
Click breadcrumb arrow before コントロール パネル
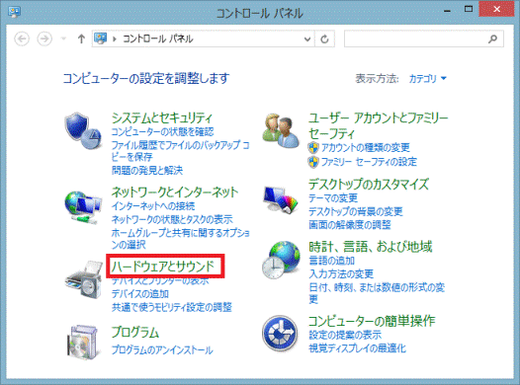pos(115,39)
